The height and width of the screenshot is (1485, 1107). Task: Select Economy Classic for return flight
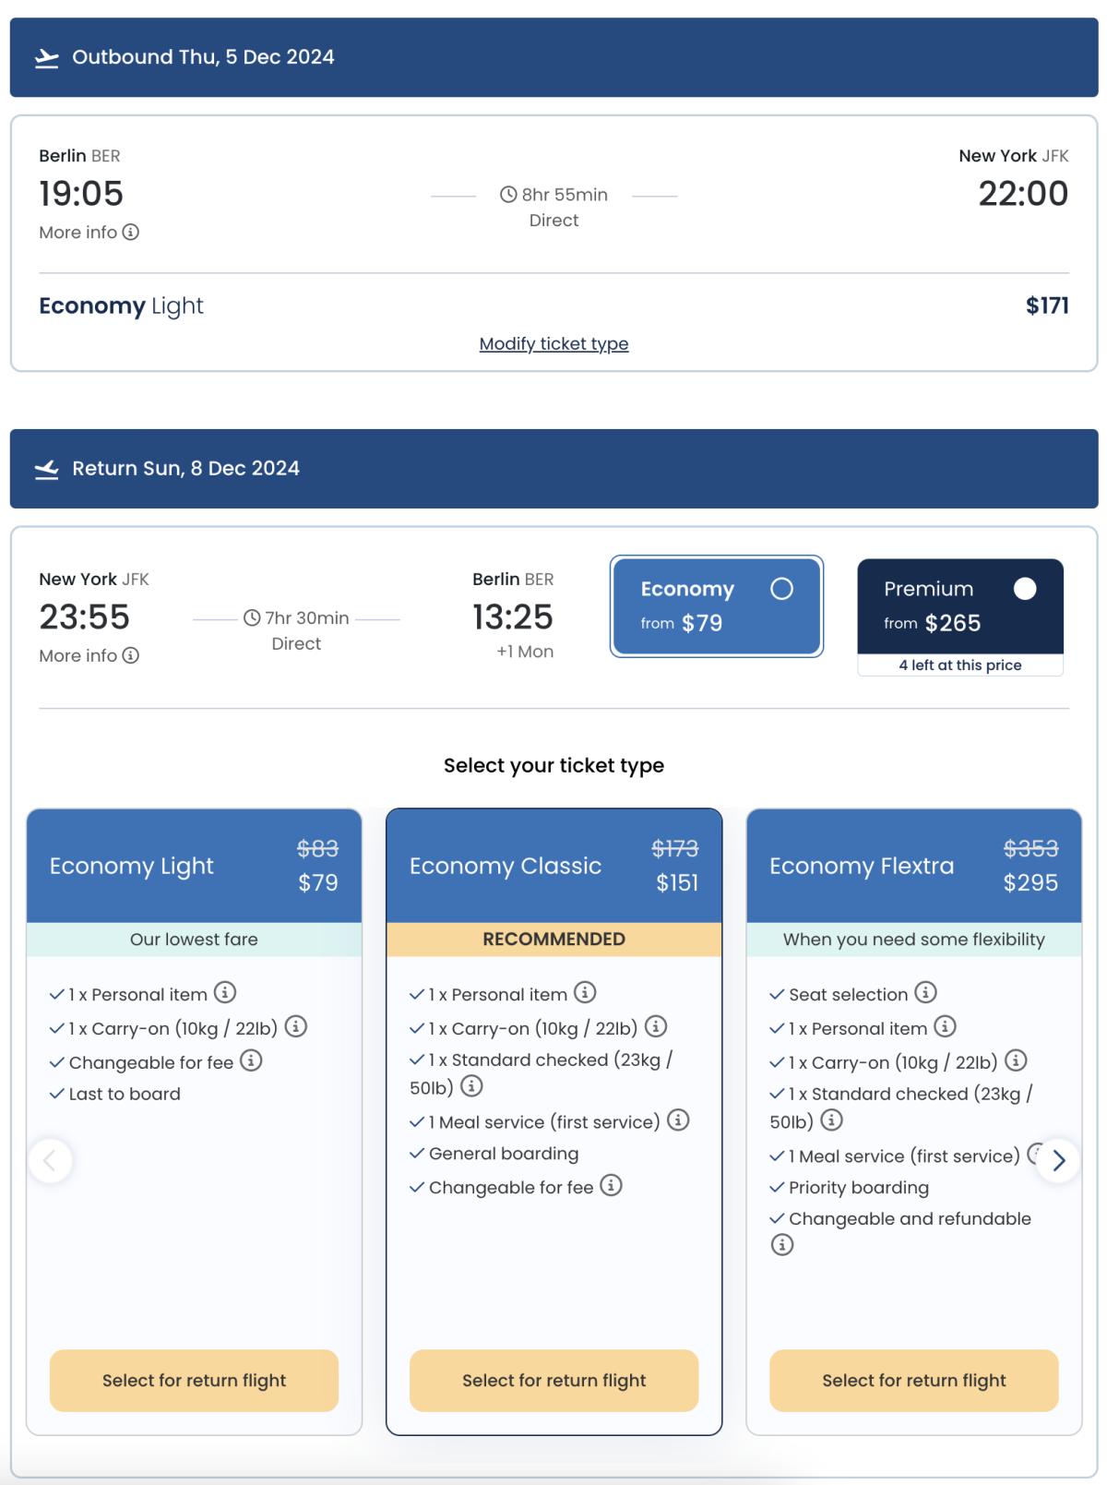[553, 1380]
